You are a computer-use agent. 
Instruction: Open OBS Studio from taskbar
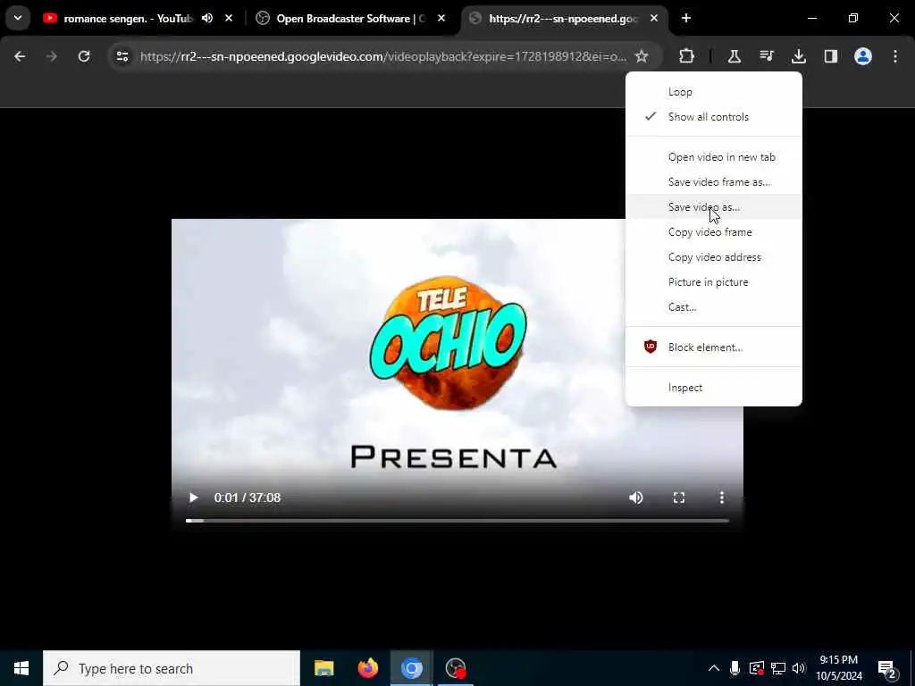click(455, 668)
